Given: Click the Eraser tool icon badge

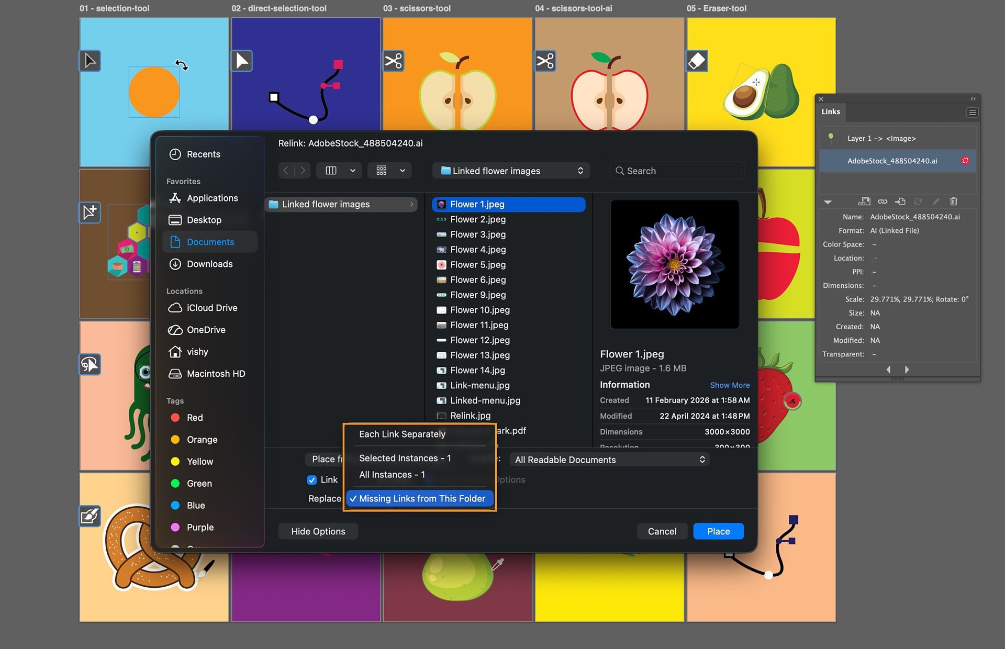Looking at the screenshot, I should 697,61.
